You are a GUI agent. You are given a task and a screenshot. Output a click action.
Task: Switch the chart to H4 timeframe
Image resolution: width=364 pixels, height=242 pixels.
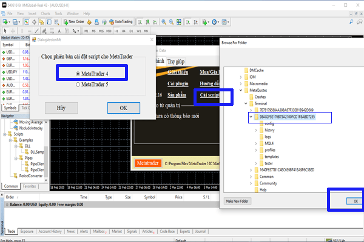124,31
